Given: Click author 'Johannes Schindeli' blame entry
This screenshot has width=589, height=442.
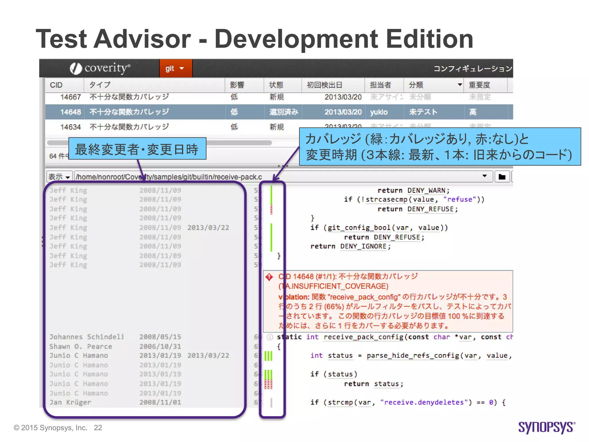Looking at the screenshot, I should [87, 337].
